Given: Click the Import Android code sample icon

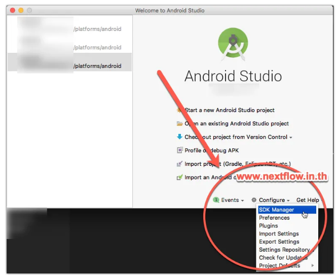Looking at the screenshot, I should (x=179, y=178).
